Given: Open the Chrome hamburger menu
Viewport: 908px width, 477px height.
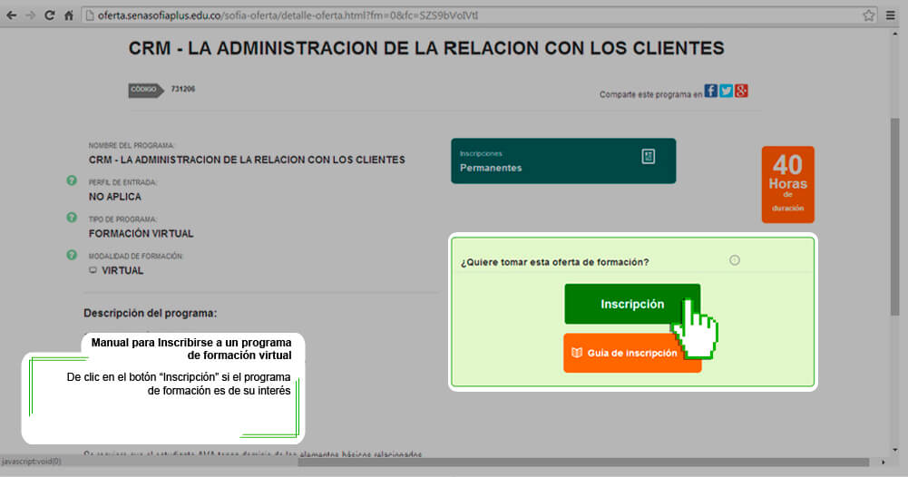Looking at the screenshot, I should [893, 15].
